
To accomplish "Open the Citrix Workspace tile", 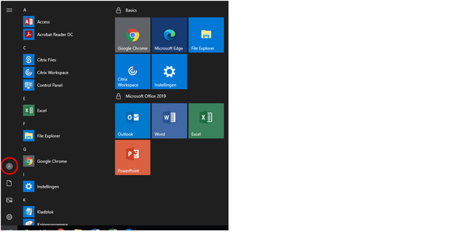I will click(x=132, y=71).
